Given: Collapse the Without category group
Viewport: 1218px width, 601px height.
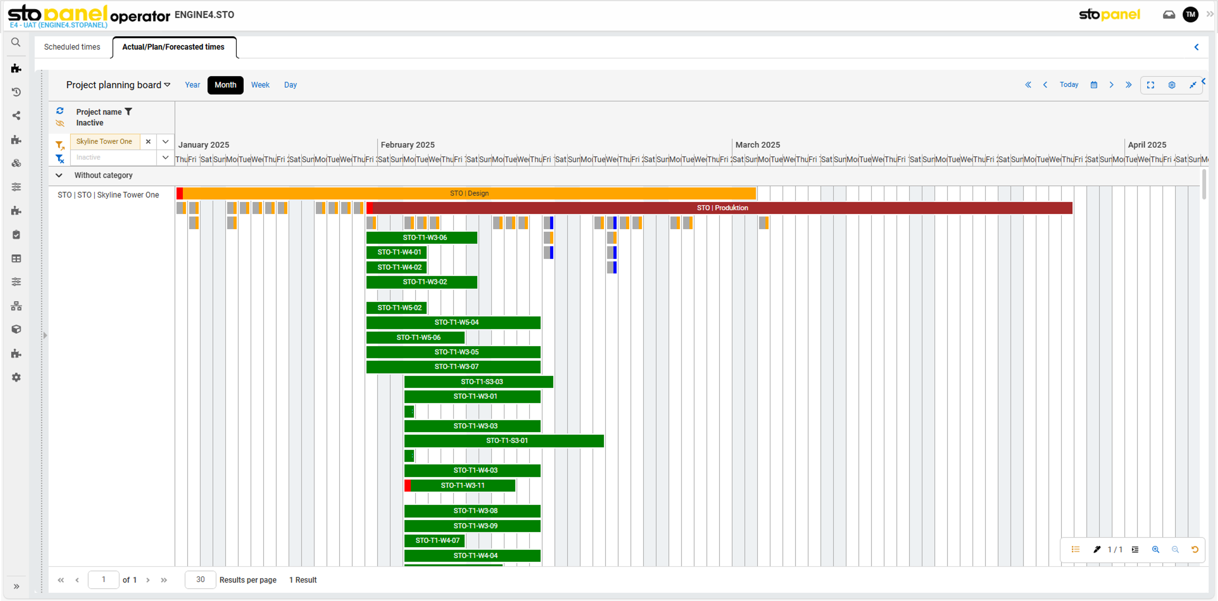Looking at the screenshot, I should (x=59, y=175).
